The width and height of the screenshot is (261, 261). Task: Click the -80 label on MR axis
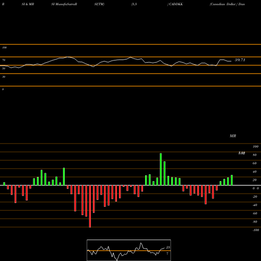[255, 222]
